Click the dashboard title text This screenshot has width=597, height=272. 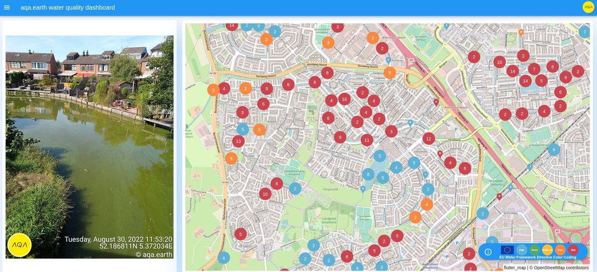tap(68, 7)
